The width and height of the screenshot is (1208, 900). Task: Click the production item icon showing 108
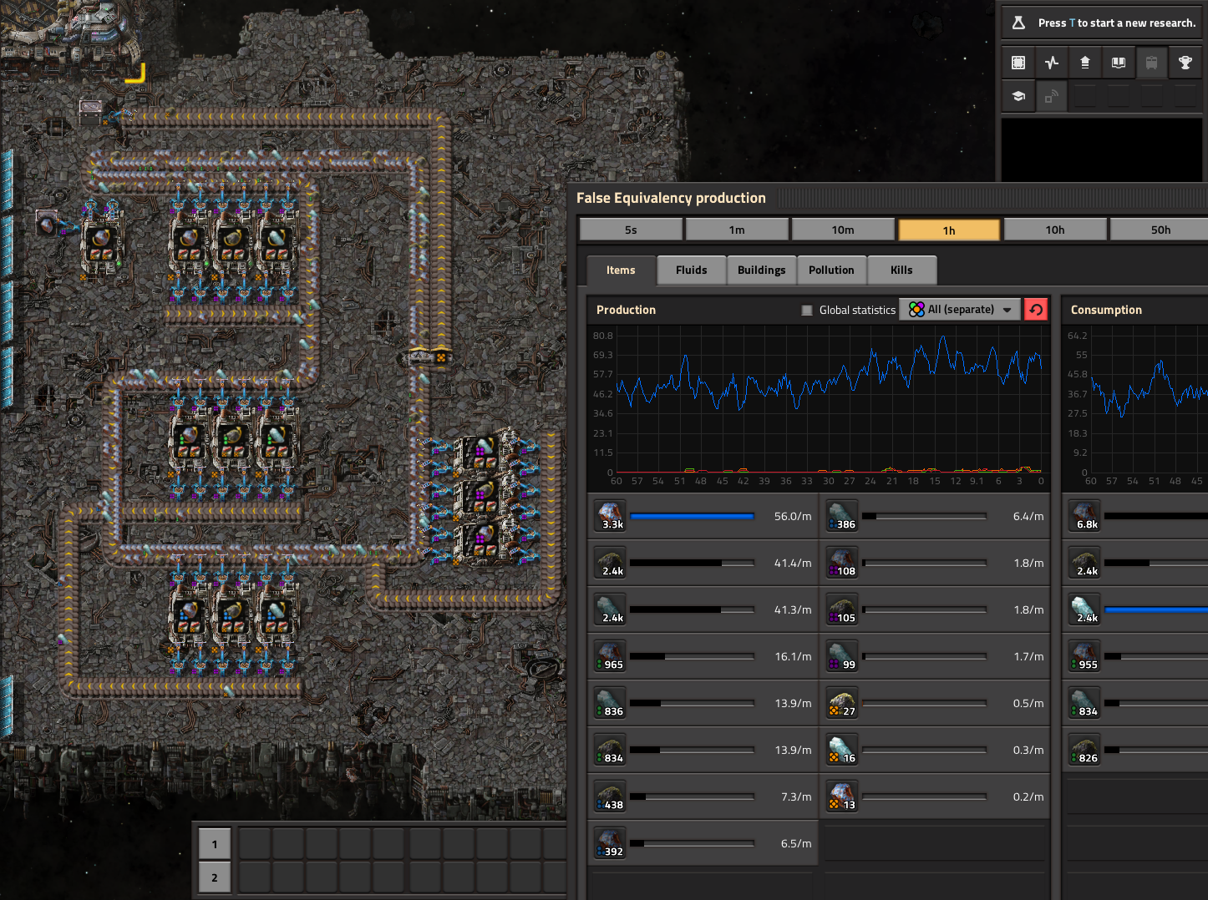coord(842,563)
